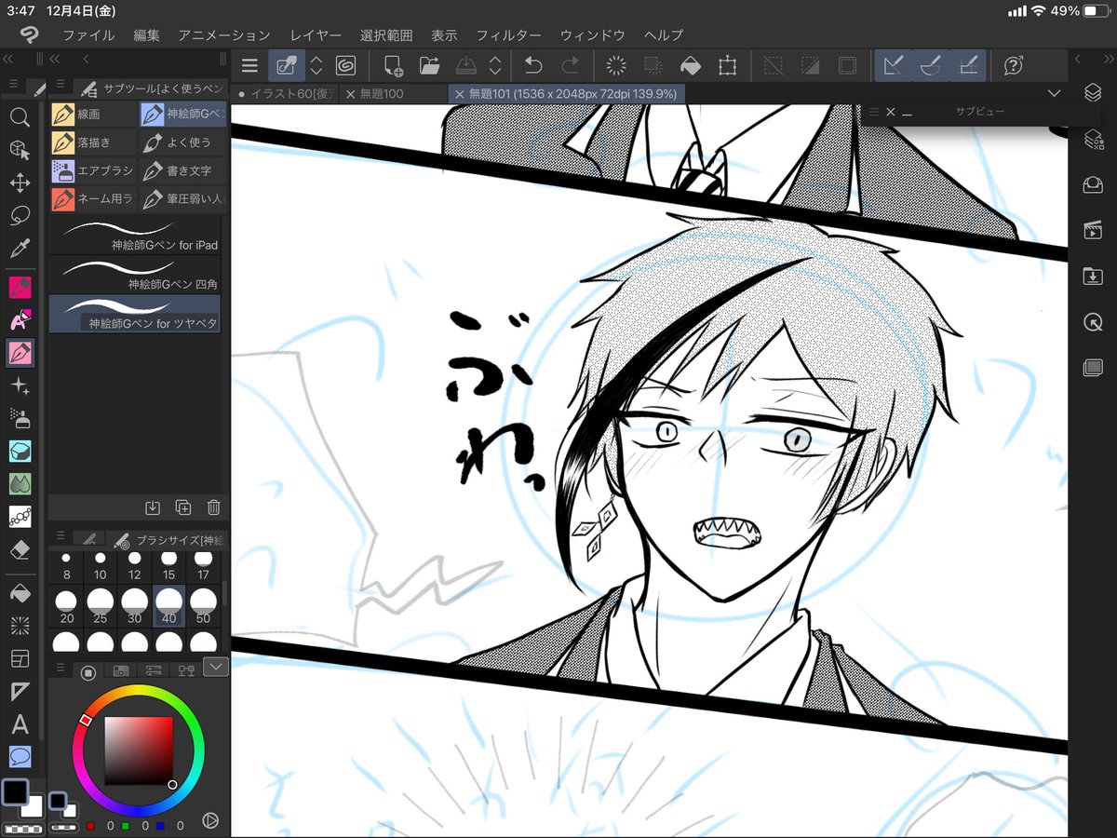Open アニメーション menu
This screenshot has height=838, width=1117.
pos(224,35)
